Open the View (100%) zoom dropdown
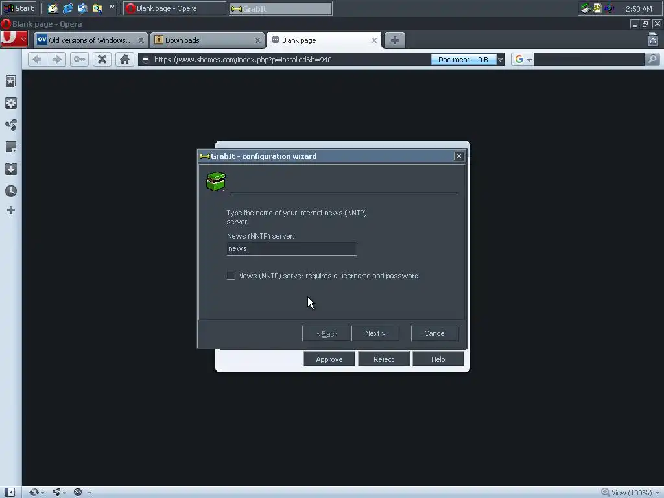 pos(630,493)
